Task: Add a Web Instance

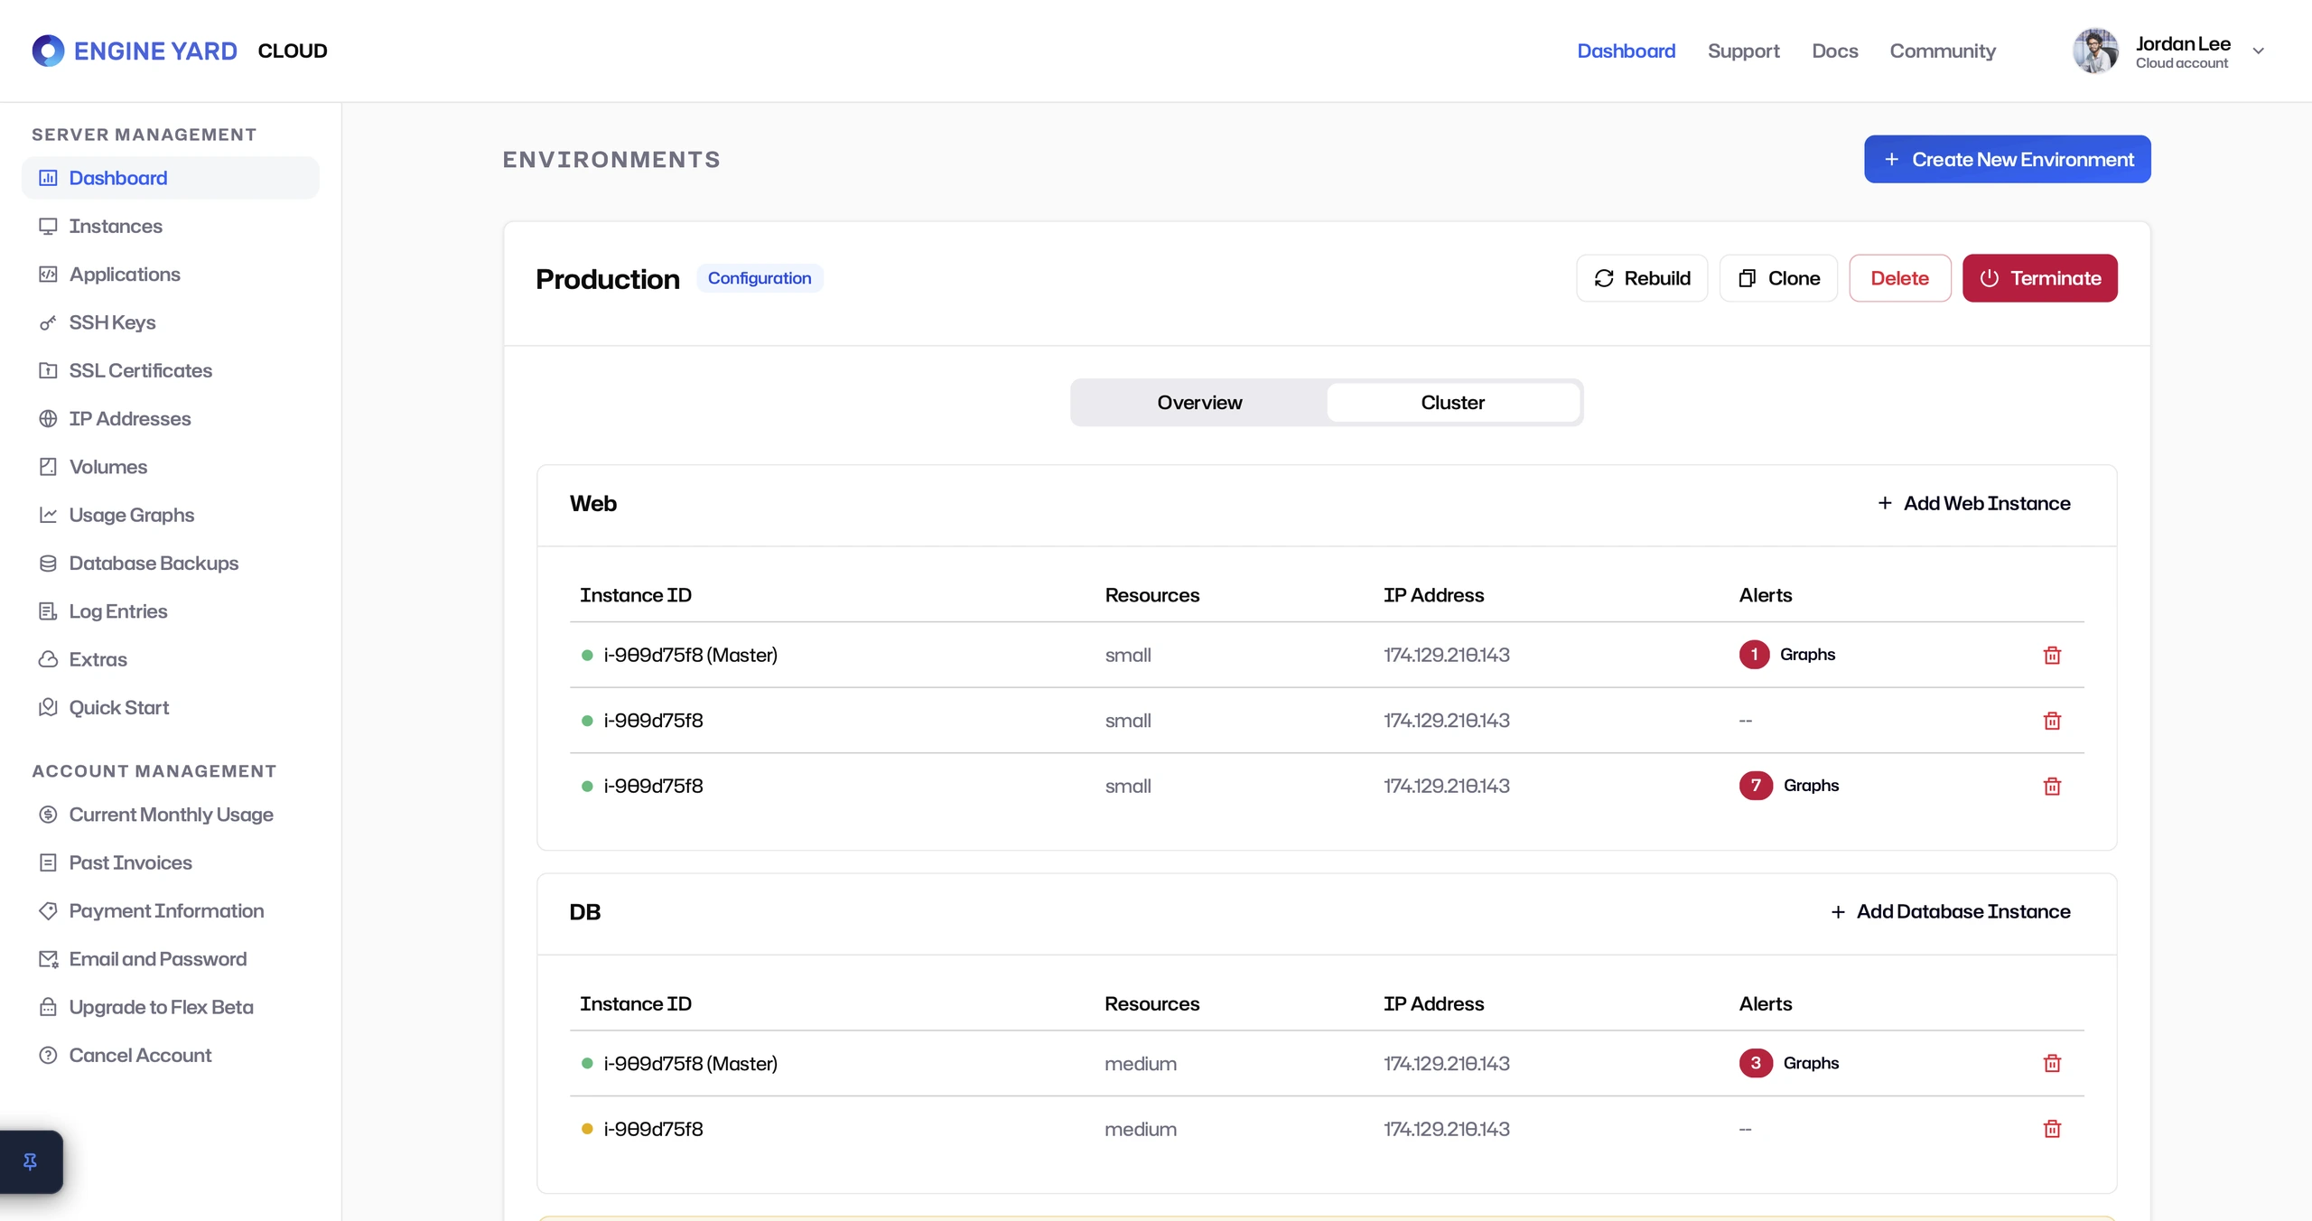Action: pyautogui.click(x=1974, y=503)
